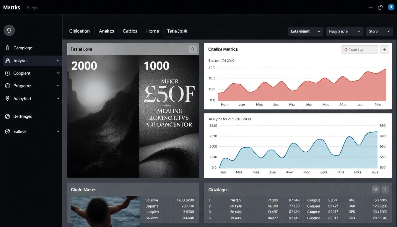Click the Anlytics lock icon

8,61
